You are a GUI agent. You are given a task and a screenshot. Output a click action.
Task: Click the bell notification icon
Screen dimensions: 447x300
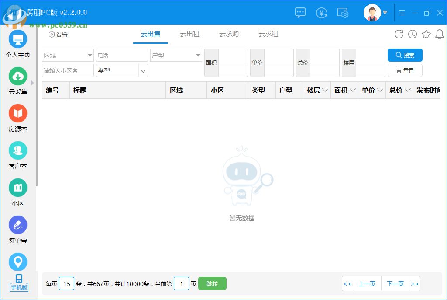click(440, 34)
